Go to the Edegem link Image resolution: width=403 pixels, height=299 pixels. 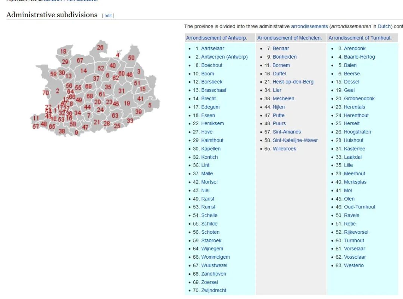[x=210, y=107]
